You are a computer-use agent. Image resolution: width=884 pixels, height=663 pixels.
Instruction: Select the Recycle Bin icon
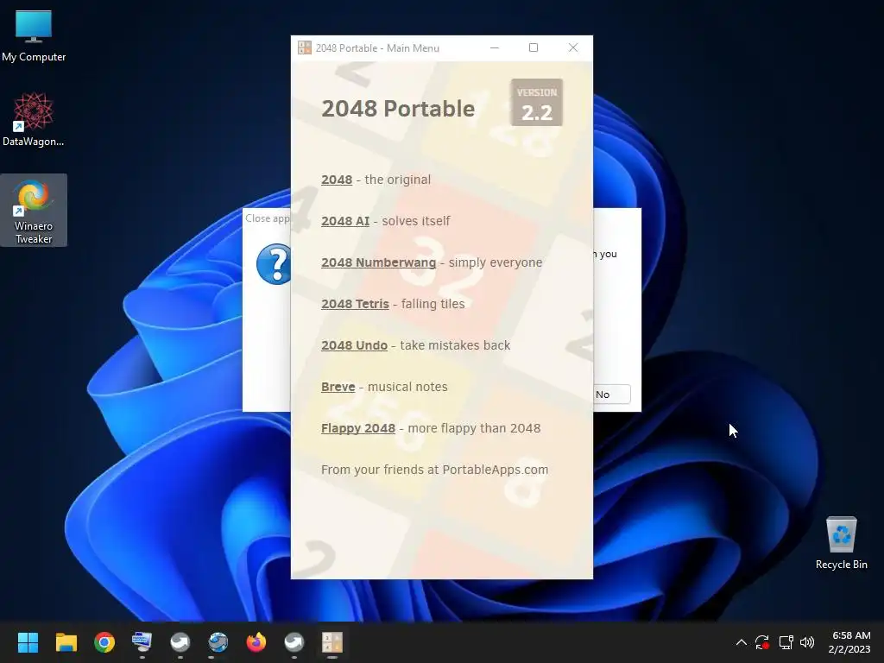841,543
